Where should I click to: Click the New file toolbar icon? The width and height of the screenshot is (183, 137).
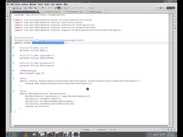pyautogui.click(x=9, y=8)
